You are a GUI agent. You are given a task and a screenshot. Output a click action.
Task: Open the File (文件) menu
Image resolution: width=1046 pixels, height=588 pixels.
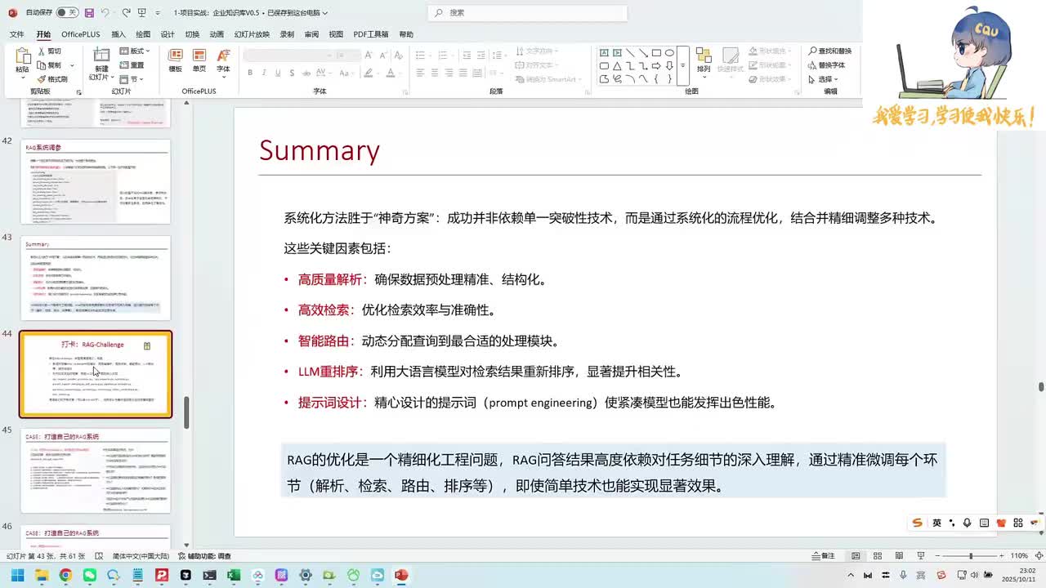coord(17,34)
